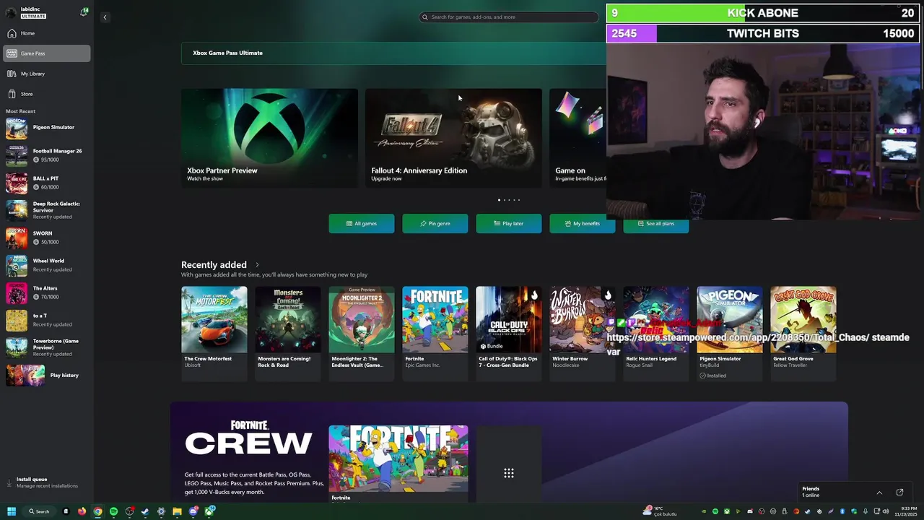
Task: Open Towerborne Game Preview recent entry
Action: tap(47, 347)
